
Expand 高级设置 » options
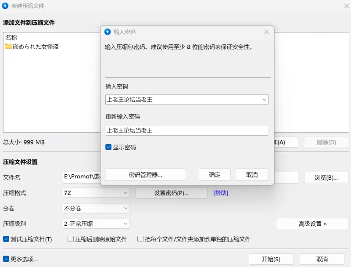point(313,224)
